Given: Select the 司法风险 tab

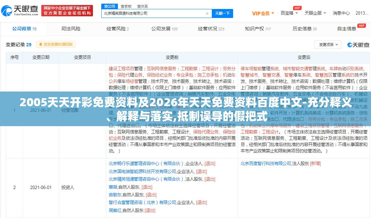Looking at the screenshot, I should [71, 29].
